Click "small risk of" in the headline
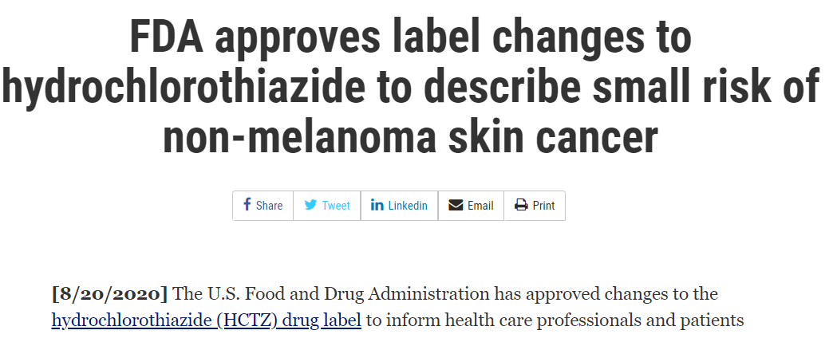Image resolution: width=833 pixels, height=338 pixels. [x=706, y=86]
